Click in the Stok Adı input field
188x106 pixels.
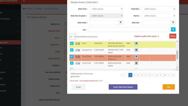[x=156, y=23]
